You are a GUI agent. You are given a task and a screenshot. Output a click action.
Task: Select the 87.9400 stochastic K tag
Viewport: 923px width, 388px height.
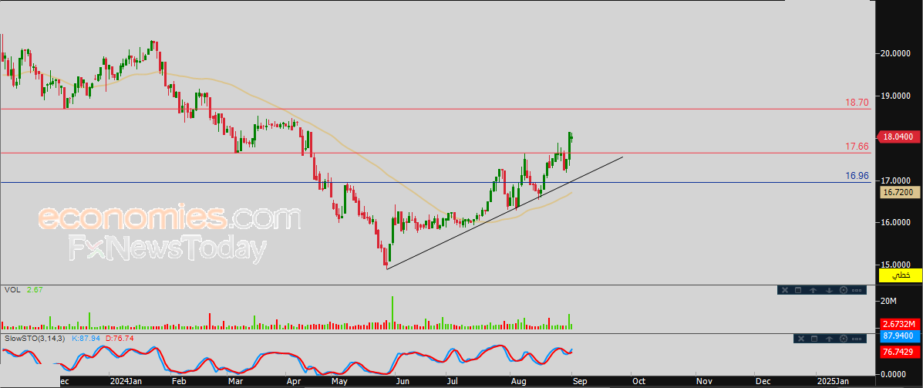coord(899,336)
